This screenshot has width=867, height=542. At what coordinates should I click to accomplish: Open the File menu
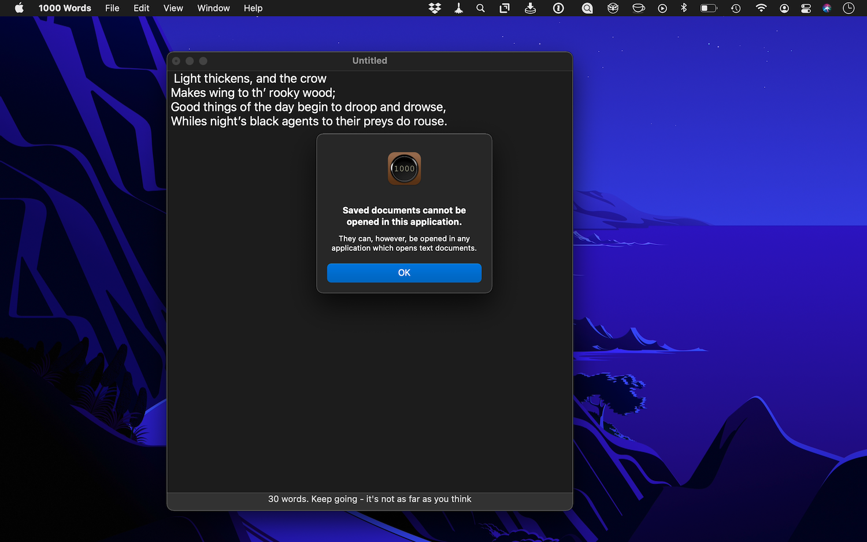tap(112, 8)
